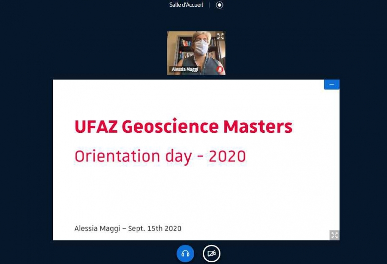Expand Alessia Maggi's webcam to fullscreen
This screenshot has width=387, height=264.
click(x=220, y=36)
